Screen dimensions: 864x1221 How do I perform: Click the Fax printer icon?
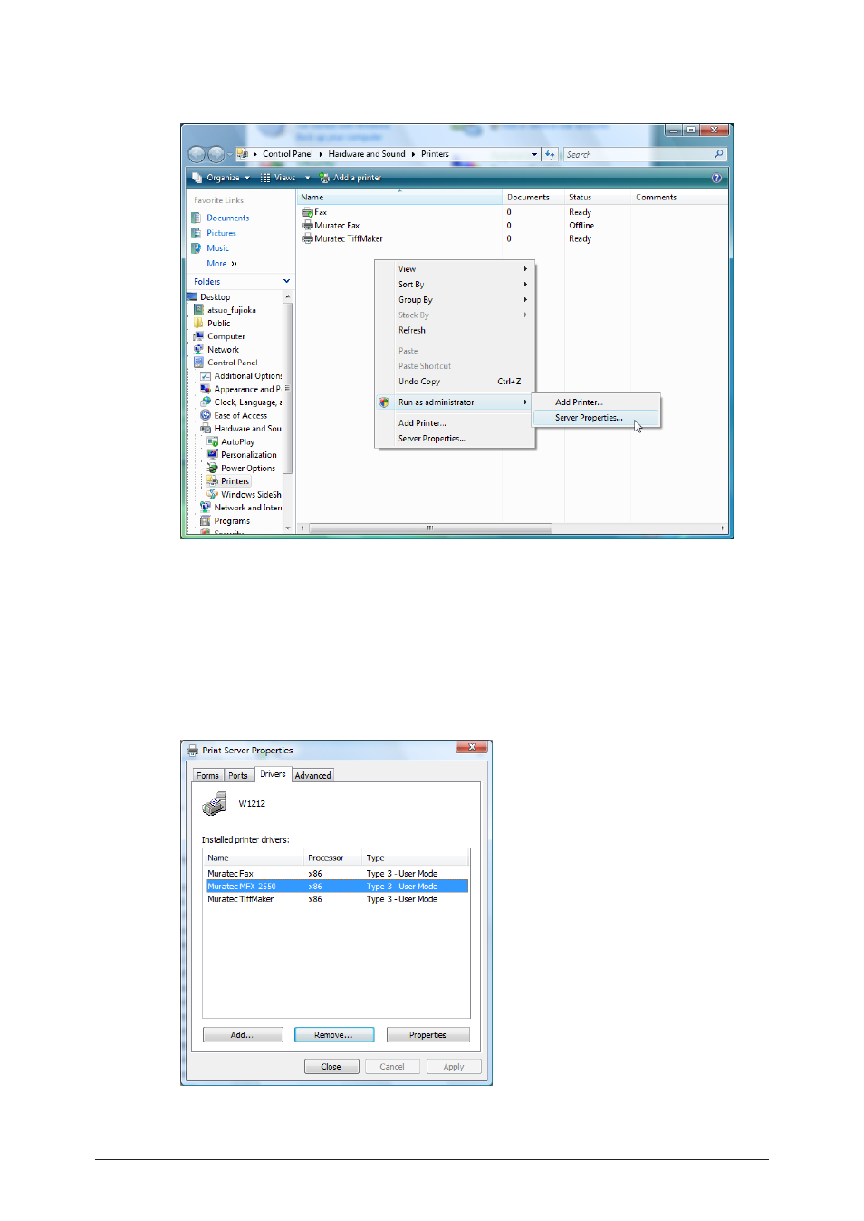[x=308, y=212]
